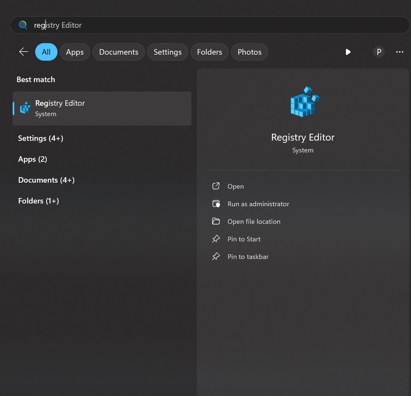
Task: Click the large Registry Editor cube icon
Action: (x=305, y=102)
